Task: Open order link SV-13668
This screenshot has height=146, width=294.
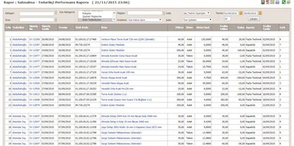Action: (35, 100)
